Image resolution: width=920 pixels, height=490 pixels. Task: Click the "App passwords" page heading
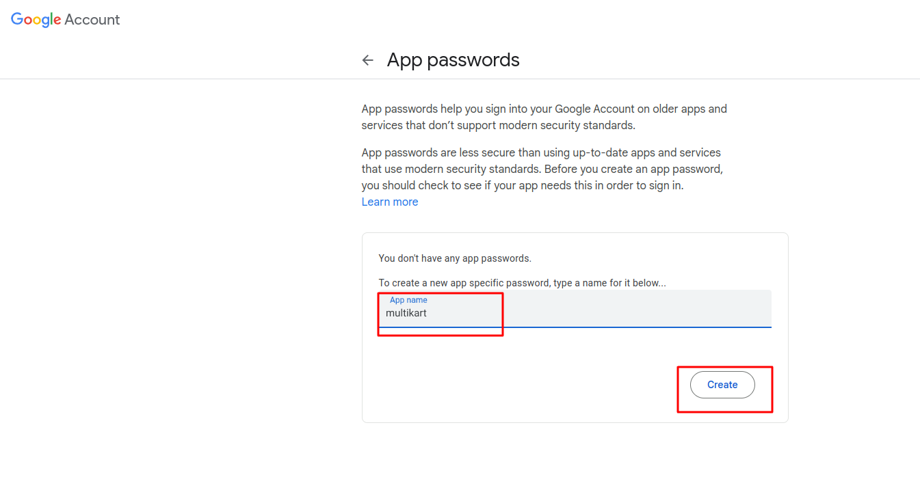[453, 60]
